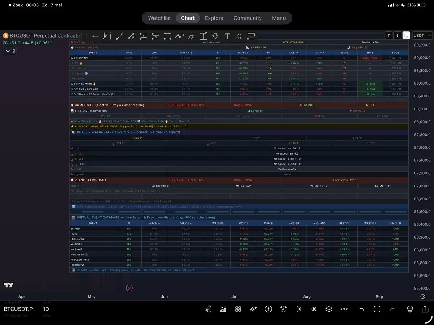Open the publish idea lightbulb icon
434x325 pixels.
[410, 309]
